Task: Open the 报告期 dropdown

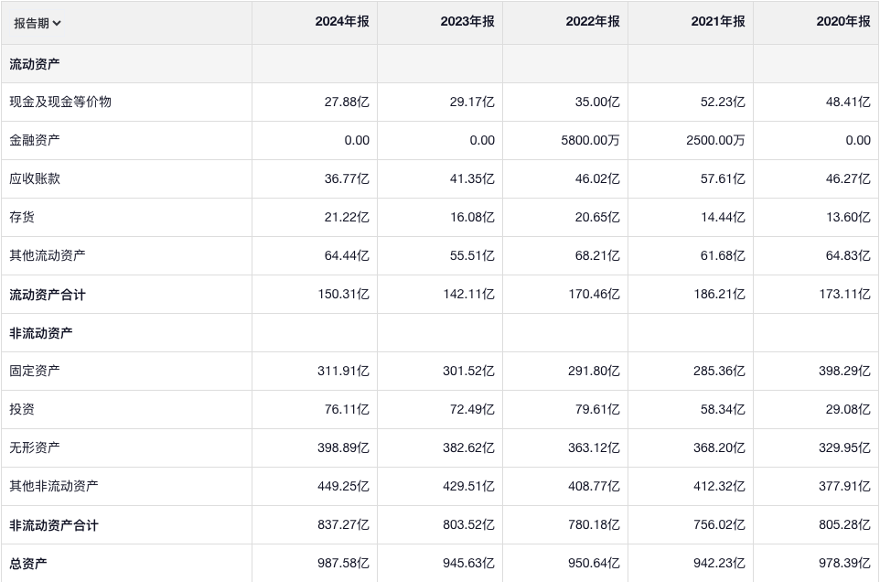Action: pyautogui.click(x=37, y=23)
